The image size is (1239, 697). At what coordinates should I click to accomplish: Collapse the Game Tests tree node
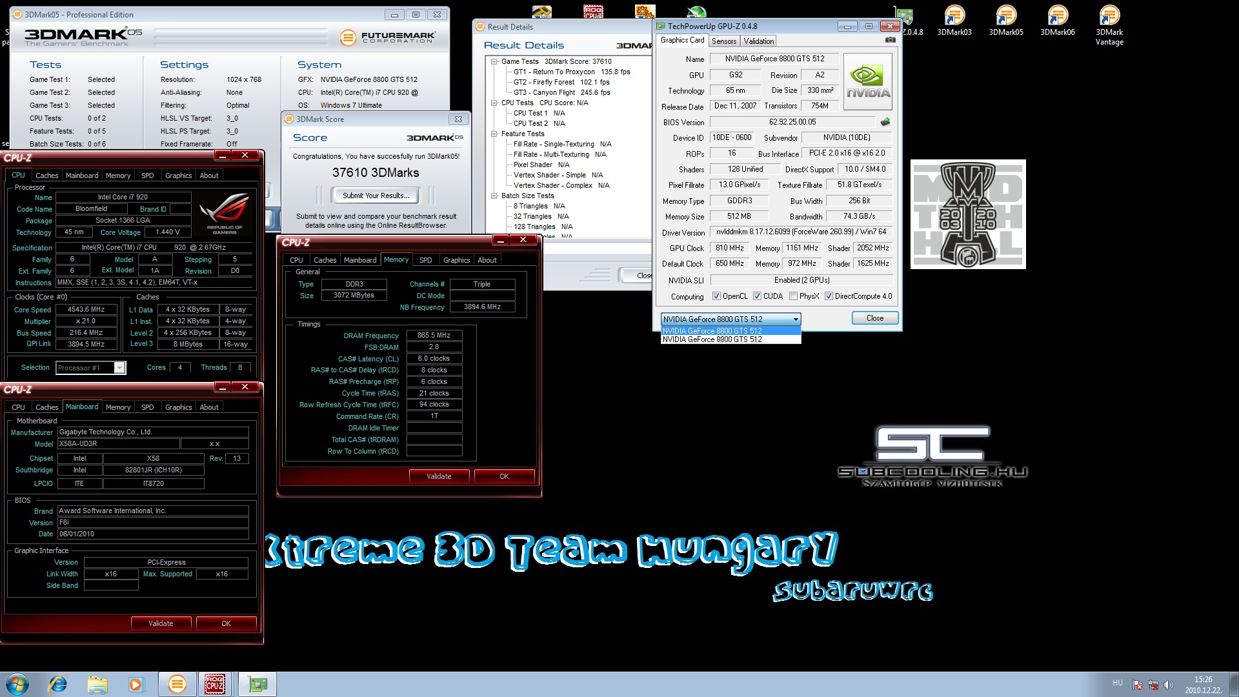[494, 62]
